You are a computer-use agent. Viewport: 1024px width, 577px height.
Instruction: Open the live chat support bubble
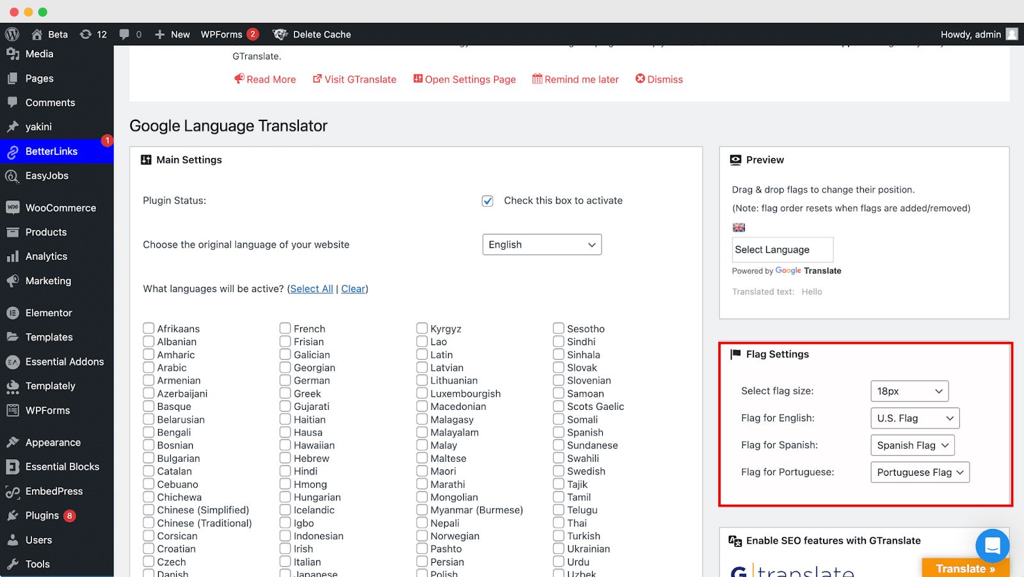992,546
